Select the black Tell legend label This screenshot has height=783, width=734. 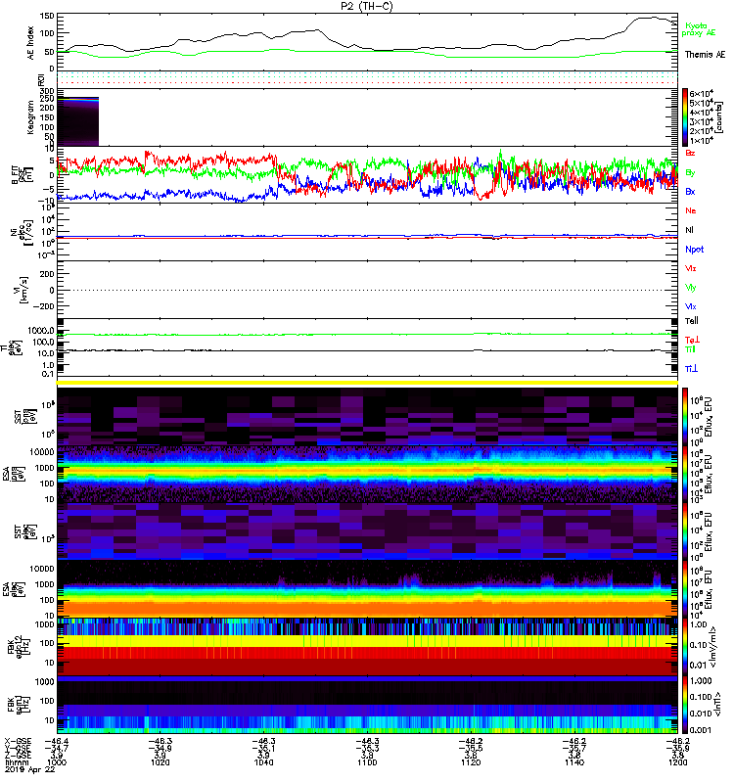pyautogui.click(x=692, y=321)
